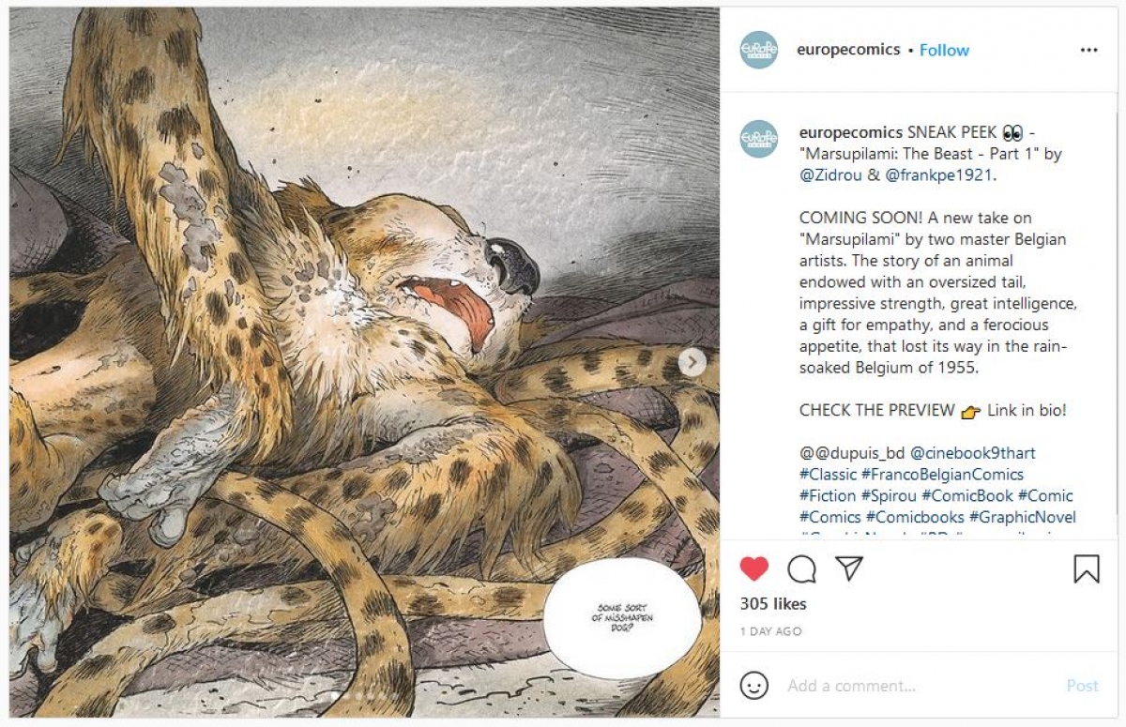Click europecomics avatar beside the caption

tap(758, 139)
